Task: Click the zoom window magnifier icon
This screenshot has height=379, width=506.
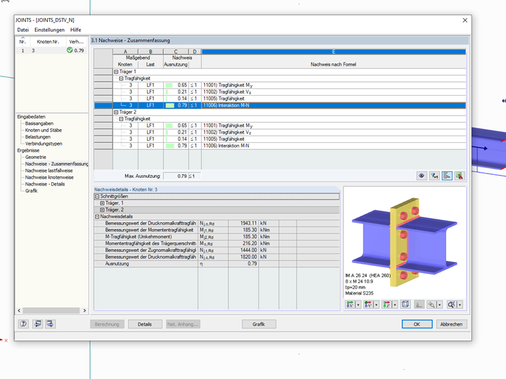Action: 432,305
